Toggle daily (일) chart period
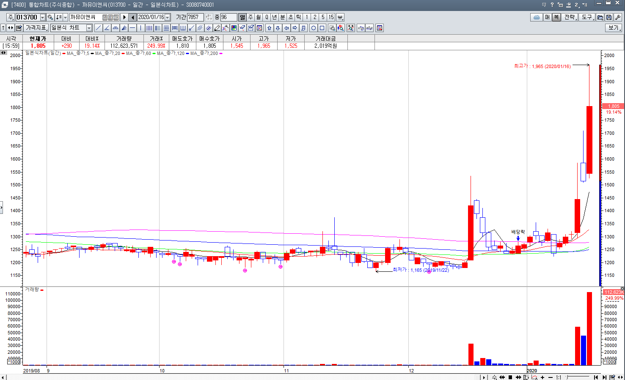The width and height of the screenshot is (625, 380). click(x=242, y=17)
